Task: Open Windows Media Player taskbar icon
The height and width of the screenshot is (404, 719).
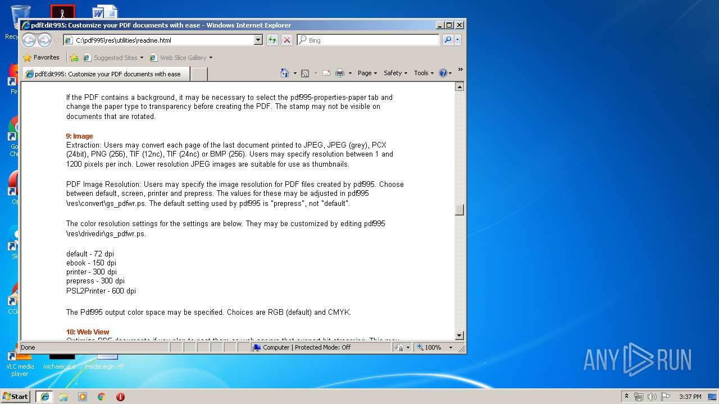Action: click(83, 397)
